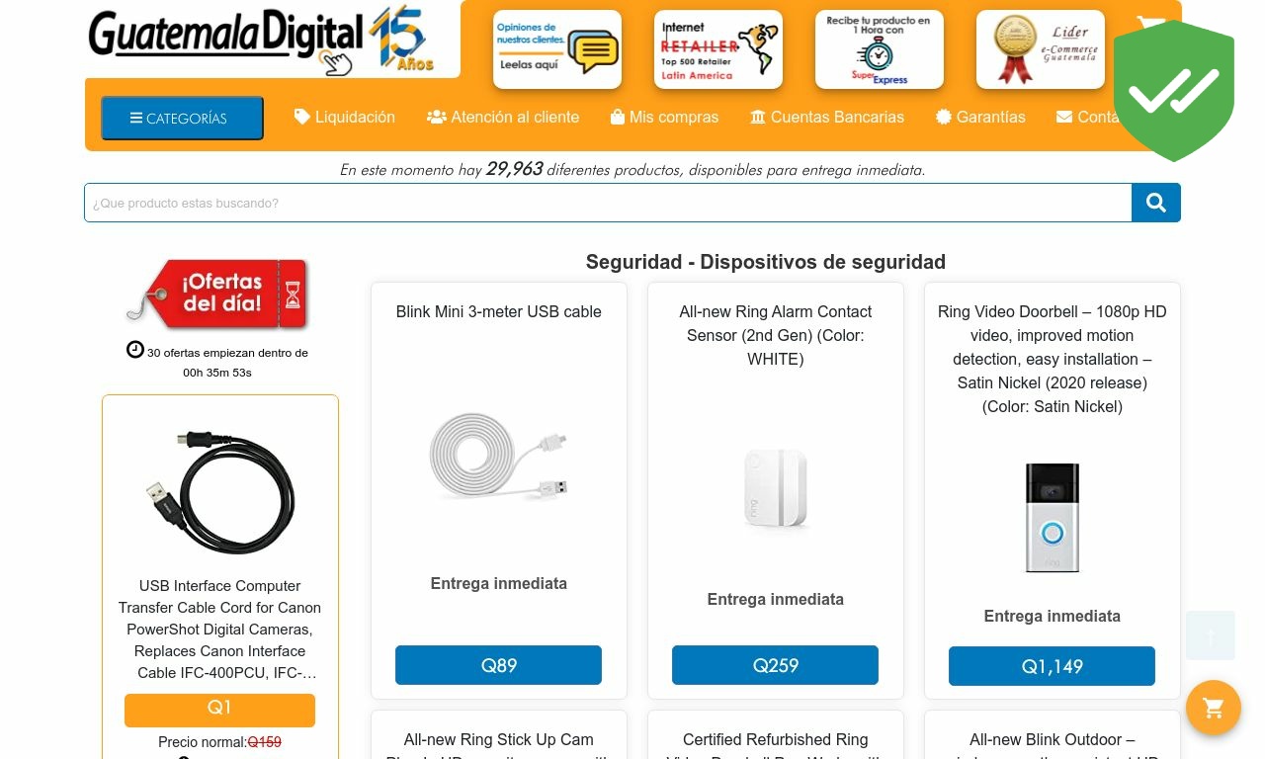Screen dimensions: 1265x759
Task: Click Seguridad - Dispositivos de seguridad heading
Action: [x=766, y=262]
